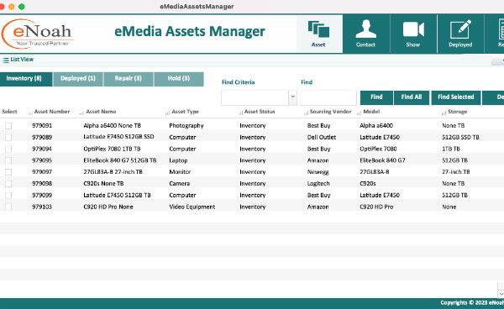504x309 pixels.
Task: Click the 512GB SSD TB storage cell
Action: (460, 137)
